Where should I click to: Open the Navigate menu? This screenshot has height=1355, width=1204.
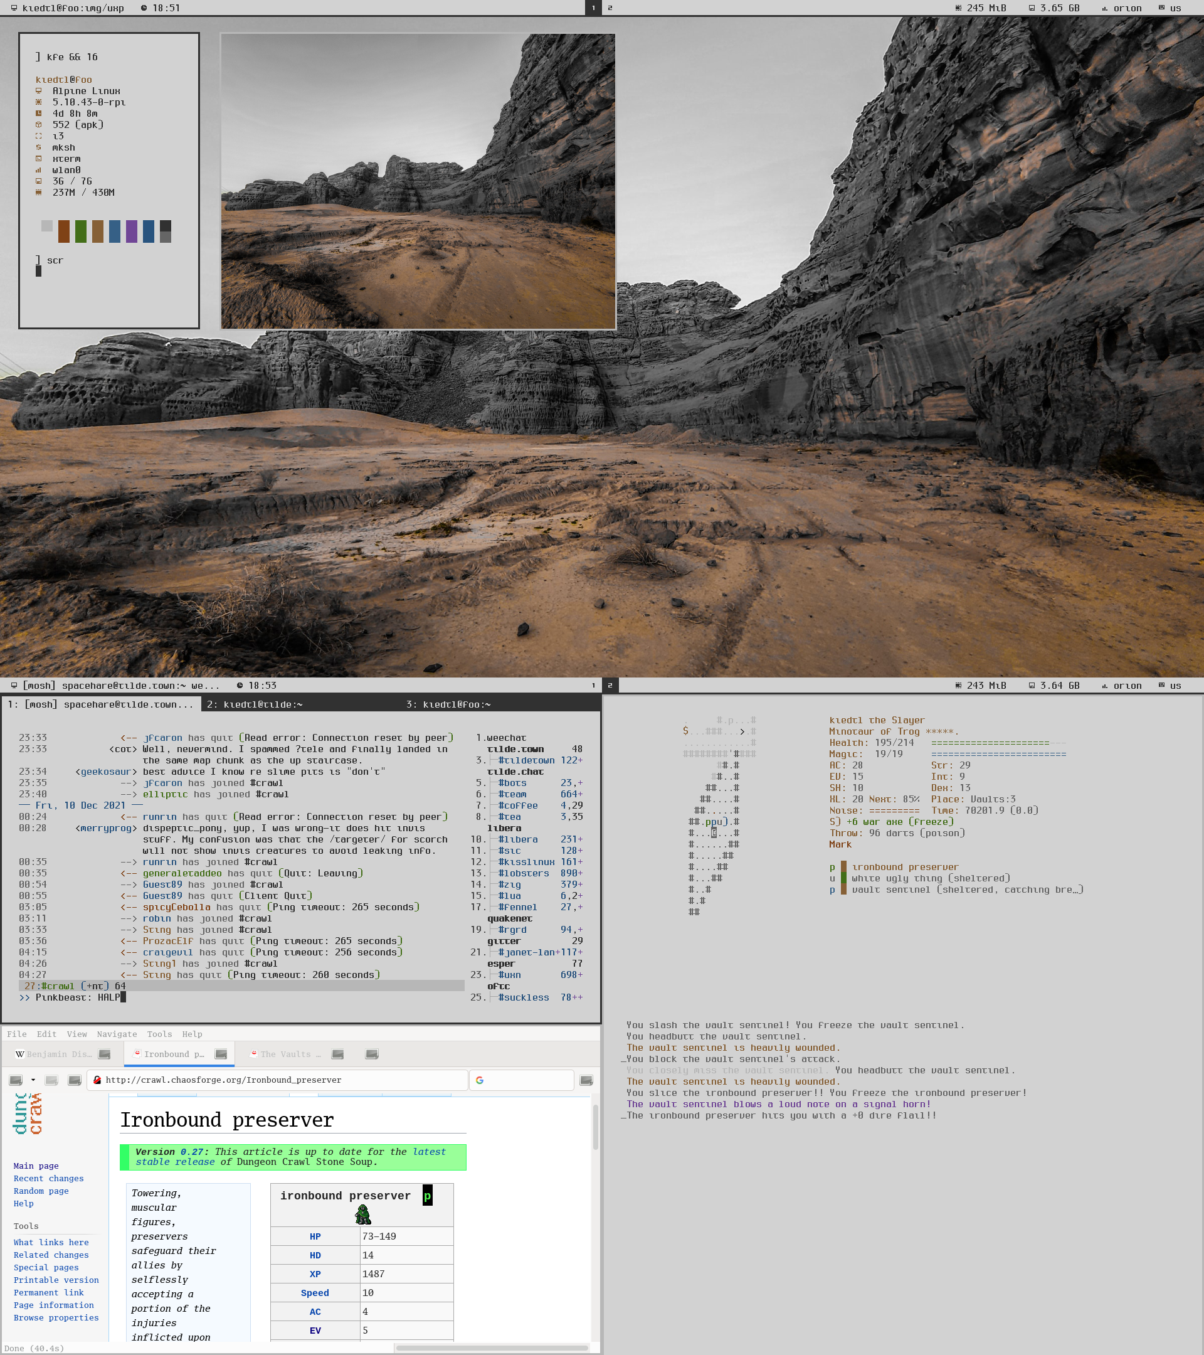[x=117, y=1034]
